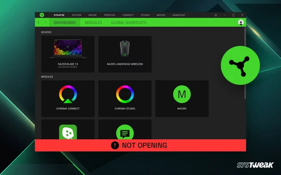This screenshot has height=175, width=281.
Task: Launch the Chroma Connect module
Action: pyautogui.click(x=68, y=98)
